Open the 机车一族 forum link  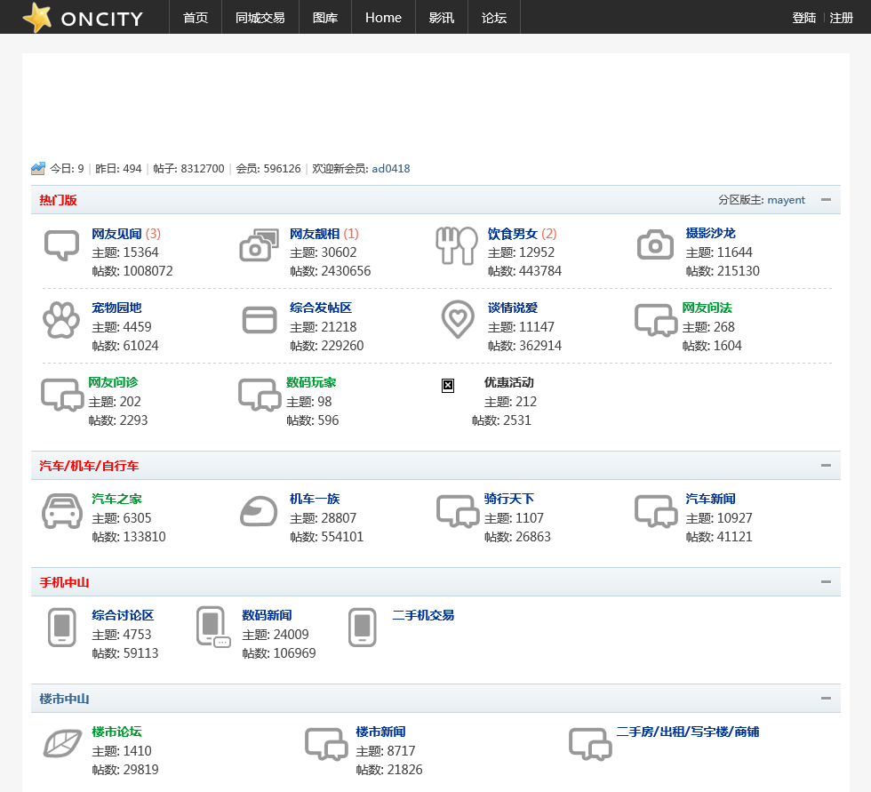tap(315, 499)
